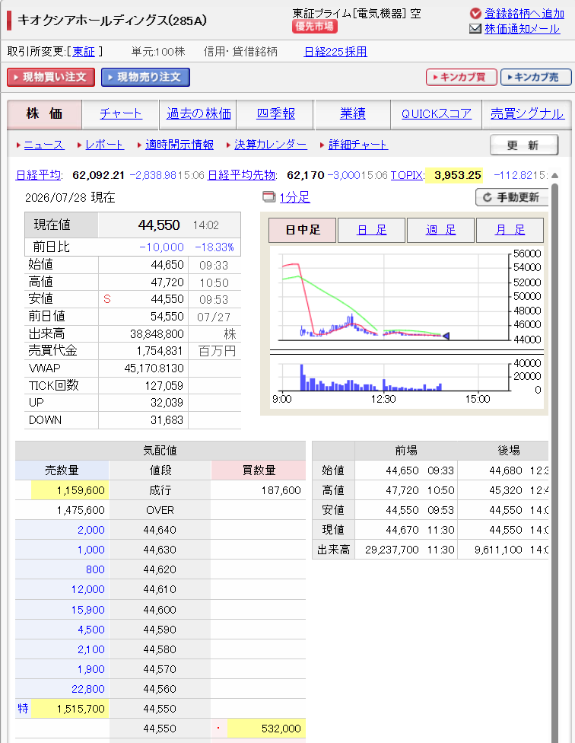This screenshot has width=575, height=743.
Task: Open the 日経225採用 link
Action: coord(335,52)
